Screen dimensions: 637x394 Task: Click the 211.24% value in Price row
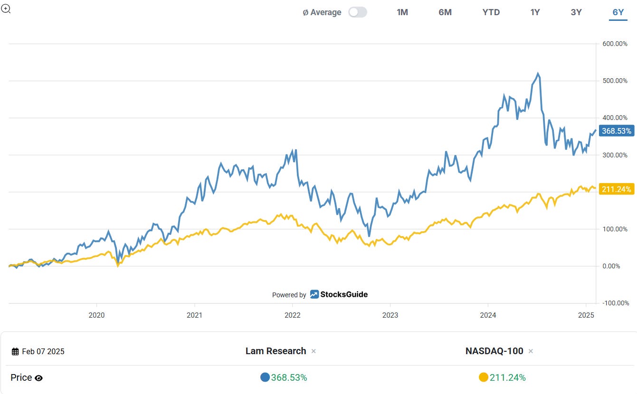coord(508,377)
